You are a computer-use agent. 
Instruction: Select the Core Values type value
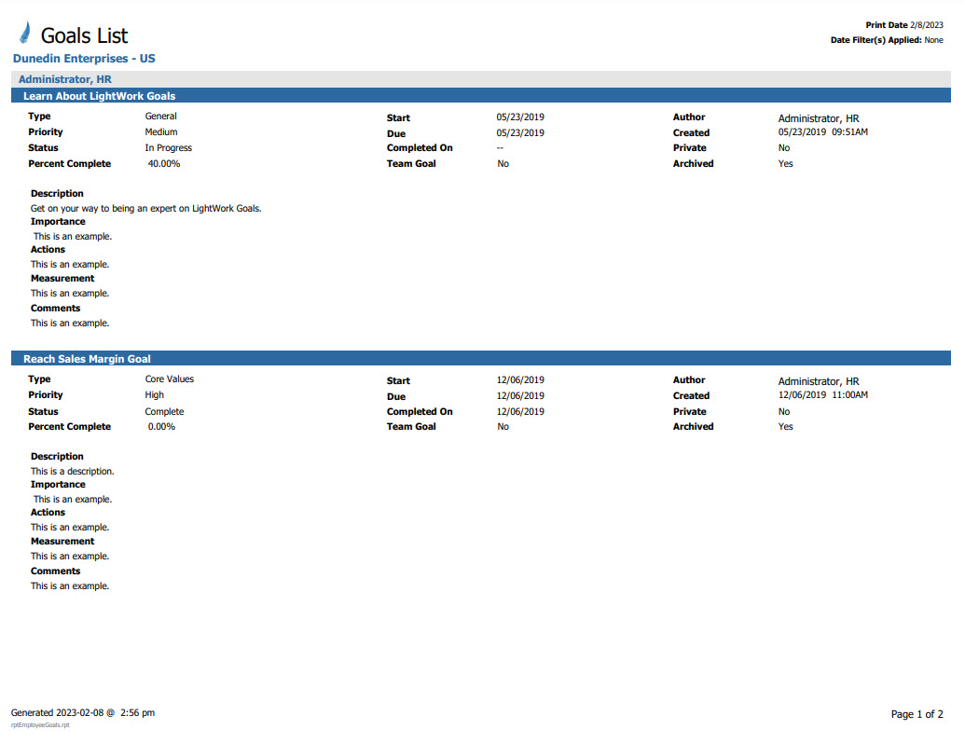170,379
